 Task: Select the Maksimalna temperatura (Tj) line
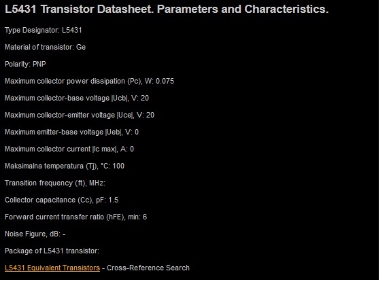65,166
